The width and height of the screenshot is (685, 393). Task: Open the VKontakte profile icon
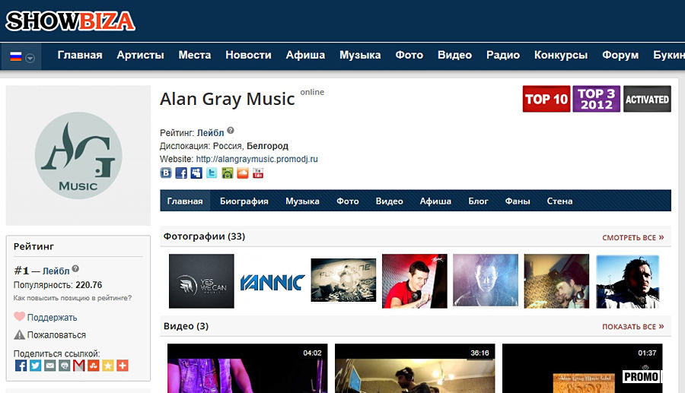tap(166, 173)
